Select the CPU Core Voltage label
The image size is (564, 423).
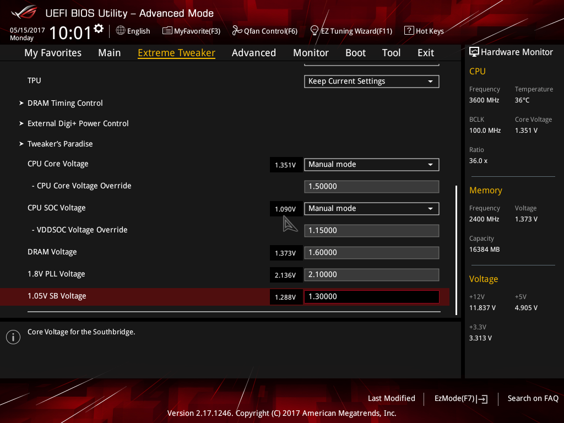point(58,164)
